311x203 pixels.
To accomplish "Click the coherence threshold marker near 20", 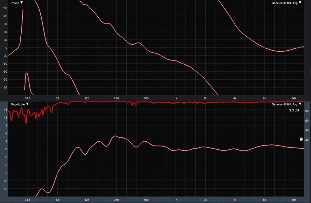I will pyautogui.click(x=301, y=139).
